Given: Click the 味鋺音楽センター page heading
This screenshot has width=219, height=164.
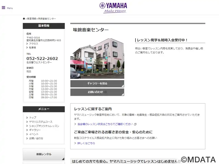Looking at the screenshot, I should [91, 30].
